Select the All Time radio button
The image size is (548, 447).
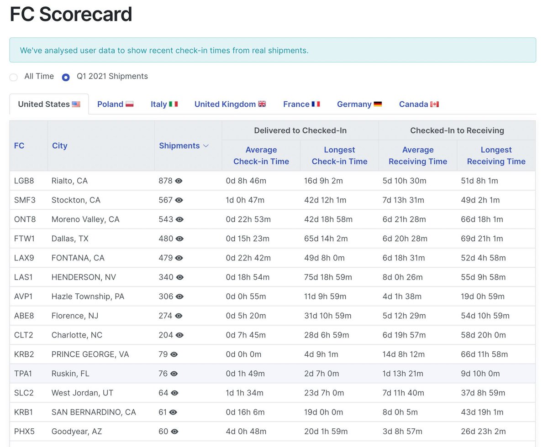point(14,77)
